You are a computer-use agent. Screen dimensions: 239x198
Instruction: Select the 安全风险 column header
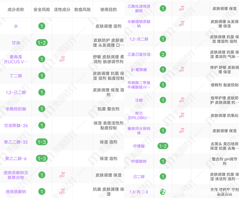click(42, 10)
